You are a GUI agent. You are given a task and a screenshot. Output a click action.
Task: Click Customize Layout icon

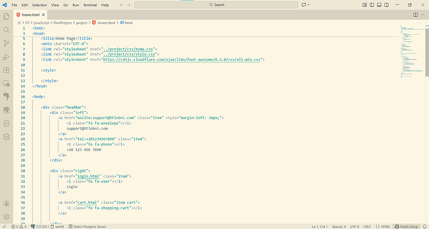(364, 5)
